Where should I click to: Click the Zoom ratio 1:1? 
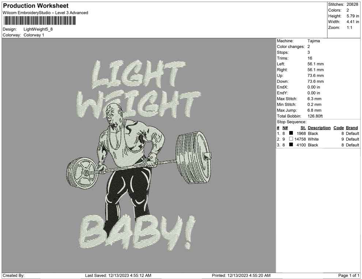[350, 27]
